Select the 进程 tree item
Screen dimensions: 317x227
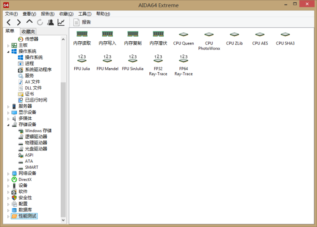26,64
